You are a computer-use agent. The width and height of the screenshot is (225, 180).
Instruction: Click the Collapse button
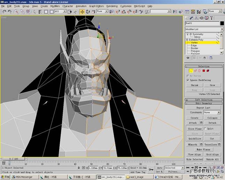[212, 118]
